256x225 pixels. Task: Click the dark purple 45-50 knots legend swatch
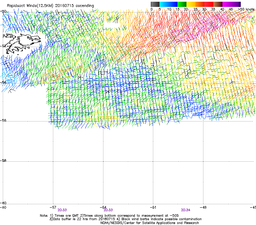tap(236, 4)
